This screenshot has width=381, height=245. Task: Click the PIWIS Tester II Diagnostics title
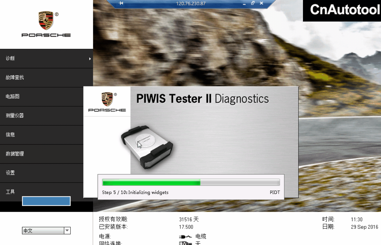[x=203, y=99]
